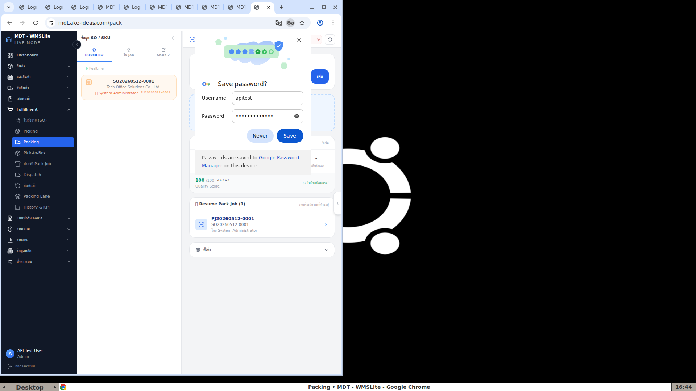Screen dimensions: 696x391
Task: Collapse the SO / SKU panel
Action: click(x=173, y=38)
